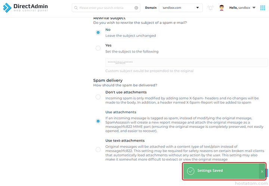Click the custom spam subject text field
269x186 pixels.
[x=186, y=63]
